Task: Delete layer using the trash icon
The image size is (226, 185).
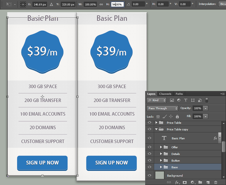Action: click(x=216, y=182)
